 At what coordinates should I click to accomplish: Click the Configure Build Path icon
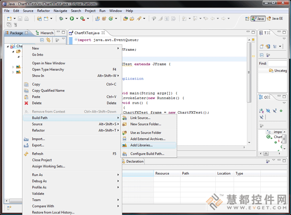click(125, 154)
